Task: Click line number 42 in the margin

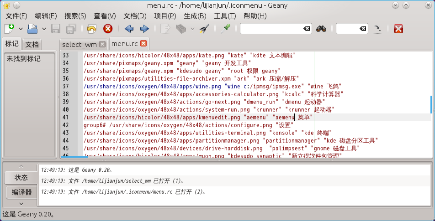Action: [x=65, y=125]
